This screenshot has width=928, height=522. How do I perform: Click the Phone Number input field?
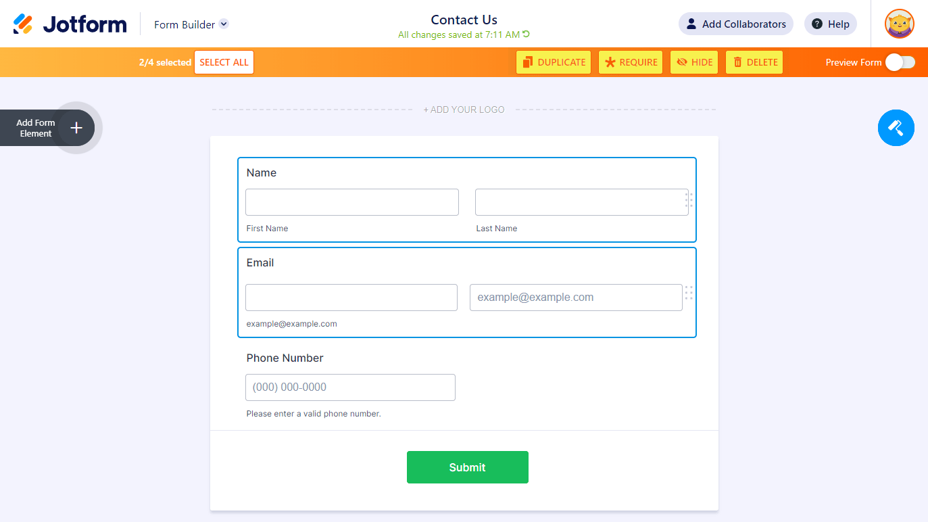[350, 387]
